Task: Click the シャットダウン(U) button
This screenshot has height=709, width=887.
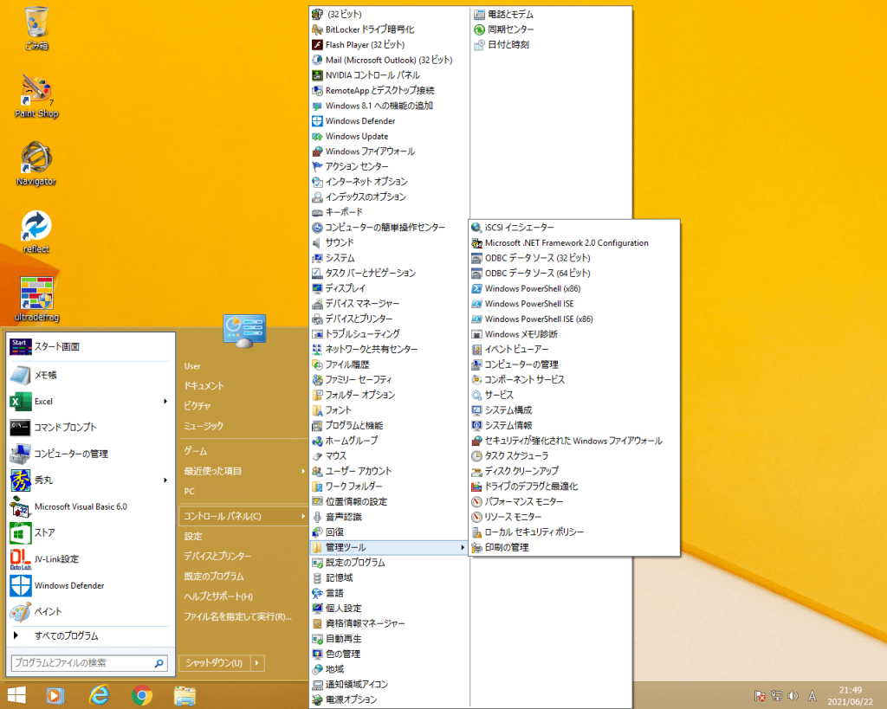Action: [215, 662]
